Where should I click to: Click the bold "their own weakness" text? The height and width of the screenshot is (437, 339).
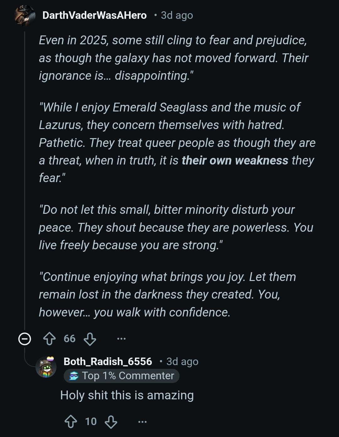235,160
